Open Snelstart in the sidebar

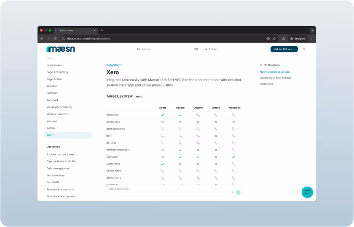click(52, 93)
